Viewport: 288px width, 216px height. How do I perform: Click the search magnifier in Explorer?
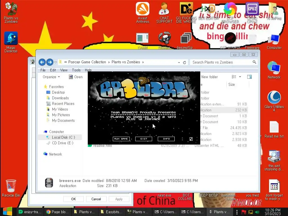(254, 62)
